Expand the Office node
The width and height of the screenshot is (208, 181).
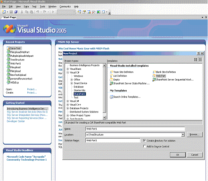click(72, 80)
